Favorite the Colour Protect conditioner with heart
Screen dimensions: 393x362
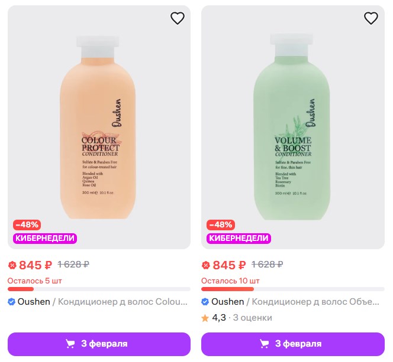(x=178, y=18)
